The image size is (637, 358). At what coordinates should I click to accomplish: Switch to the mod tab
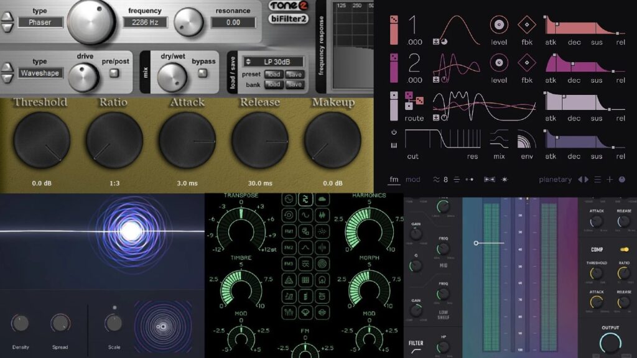pos(412,179)
